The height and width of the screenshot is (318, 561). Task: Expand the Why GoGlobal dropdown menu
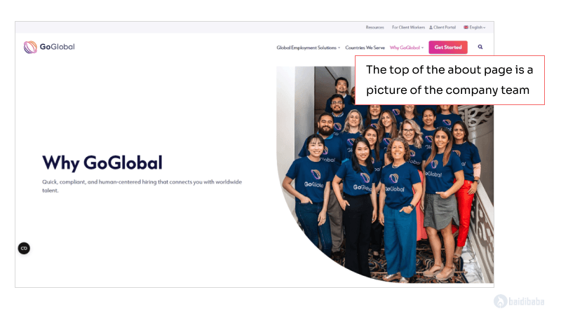click(407, 48)
